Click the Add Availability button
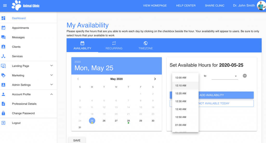 coord(212,95)
